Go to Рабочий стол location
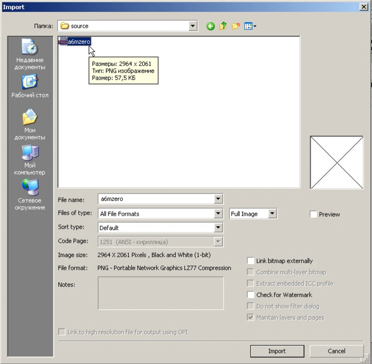The height and width of the screenshot is (364, 372). coord(30,86)
